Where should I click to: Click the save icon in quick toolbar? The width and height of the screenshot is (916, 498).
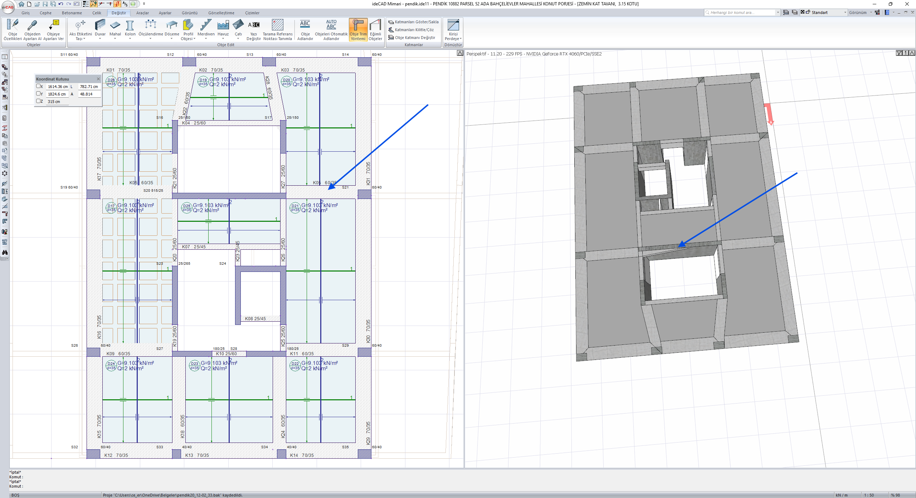(45, 4)
